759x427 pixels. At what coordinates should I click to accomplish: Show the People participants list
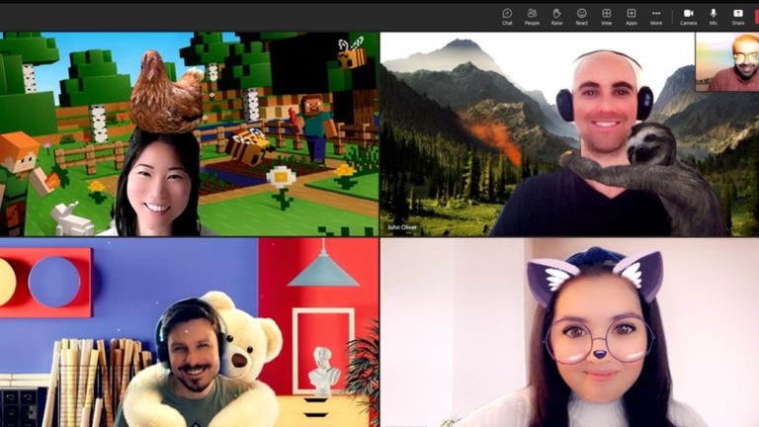coord(532,17)
